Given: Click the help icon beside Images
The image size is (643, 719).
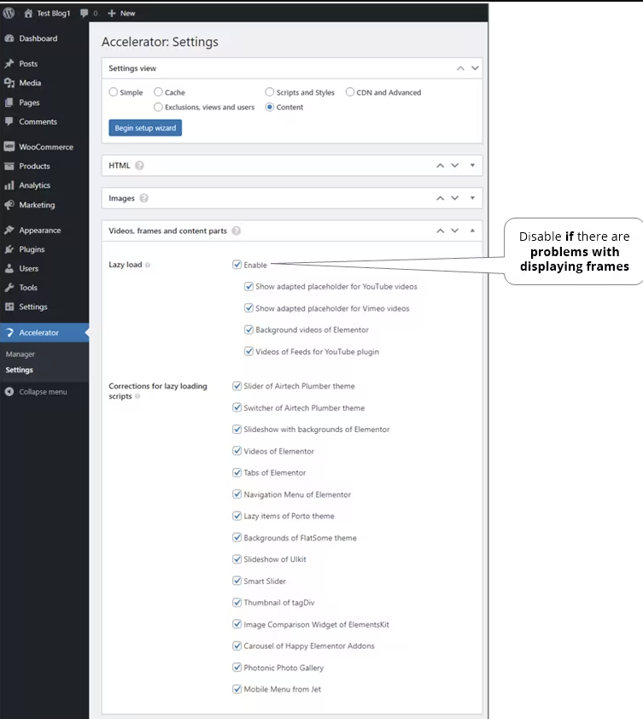Looking at the screenshot, I should tap(144, 198).
